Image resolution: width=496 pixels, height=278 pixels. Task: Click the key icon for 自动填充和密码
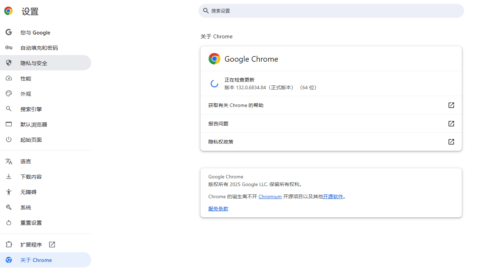(9, 48)
